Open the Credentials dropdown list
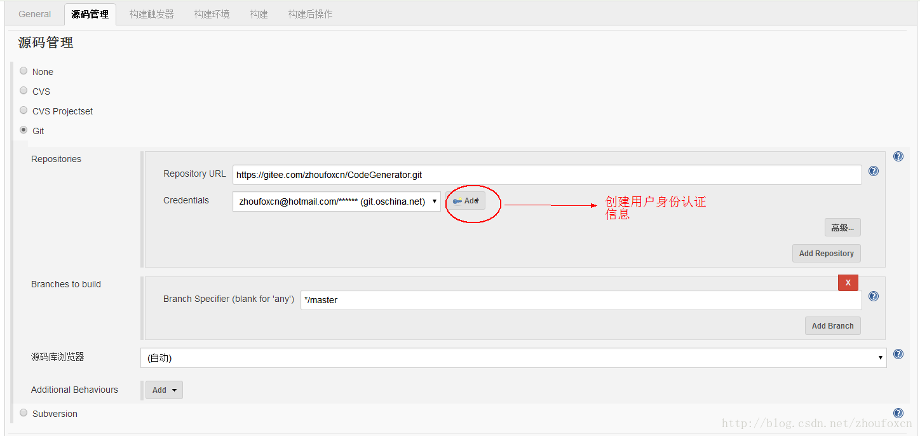Image resolution: width=920 pixels, height=436 pixels. (336, 201)
